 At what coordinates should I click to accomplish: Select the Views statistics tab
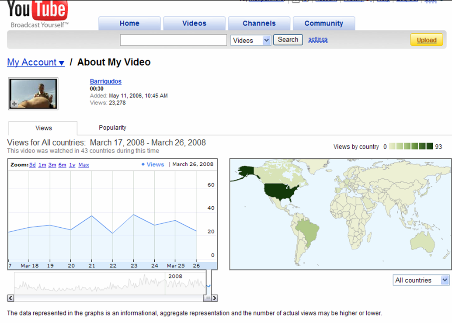43,128
